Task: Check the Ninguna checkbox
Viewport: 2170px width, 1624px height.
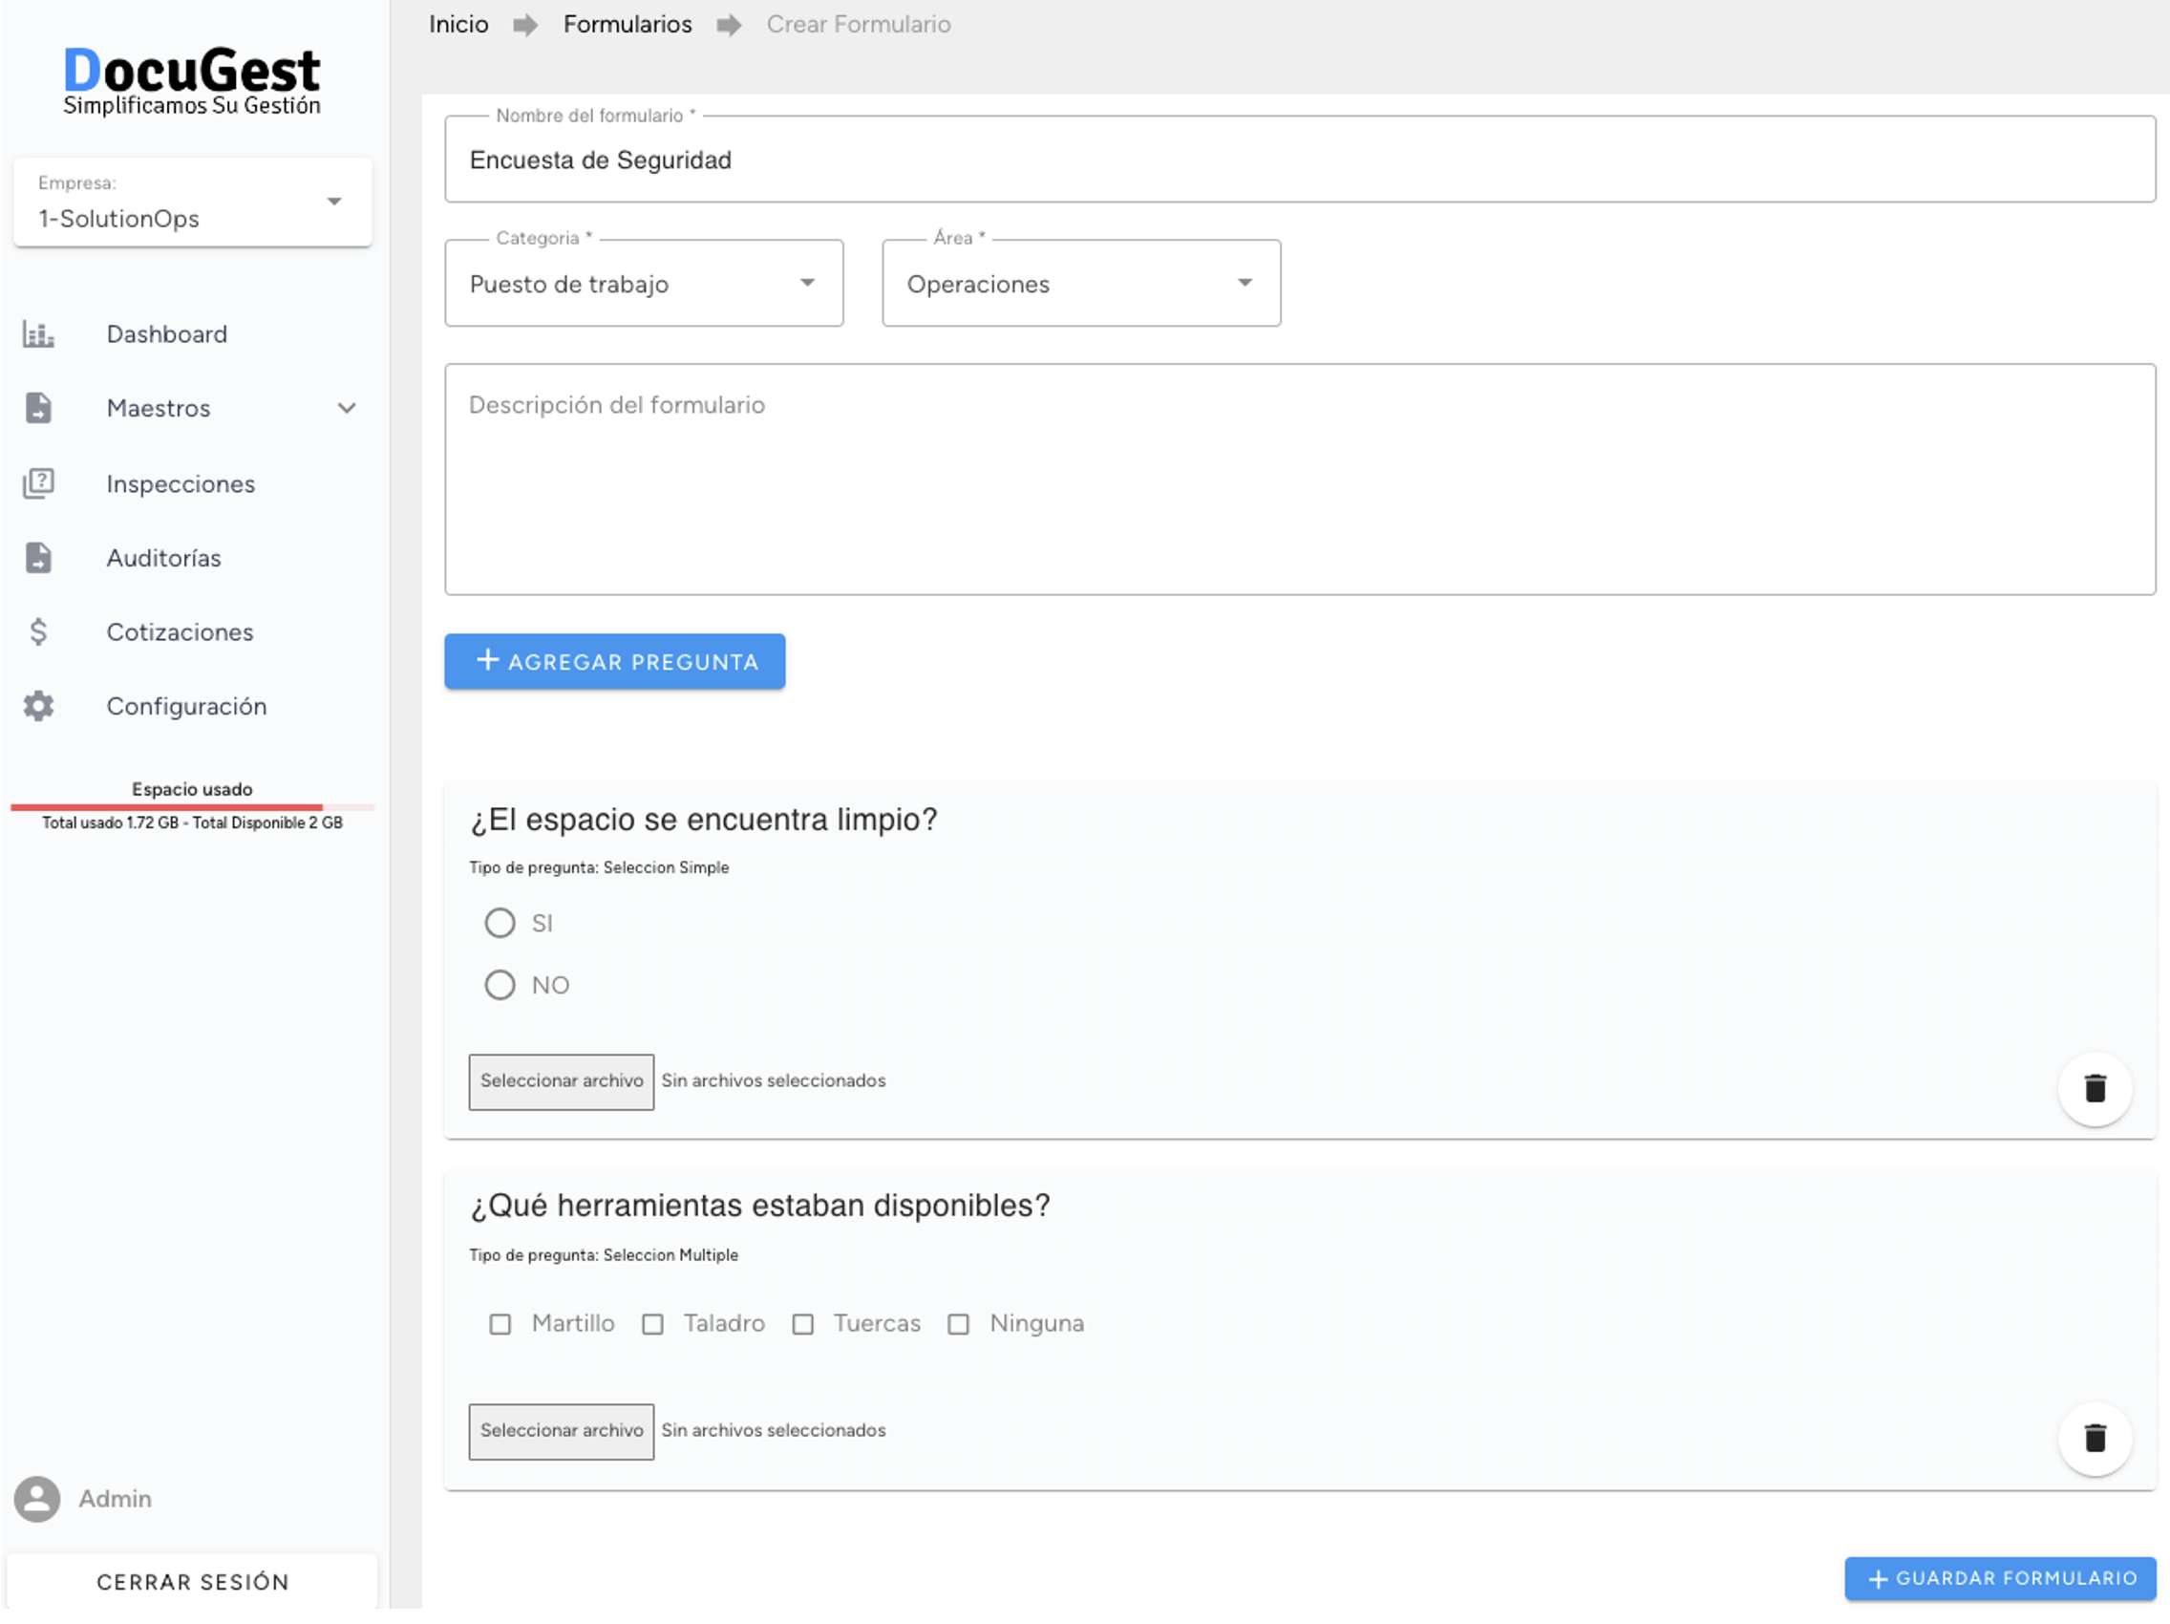Action: 959,1325
